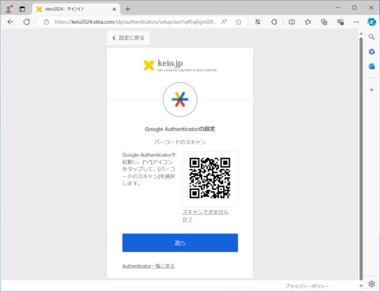Open the Read aloud icon in address bar
Screen dimensions: 380x292
click(x=224, y=22)
